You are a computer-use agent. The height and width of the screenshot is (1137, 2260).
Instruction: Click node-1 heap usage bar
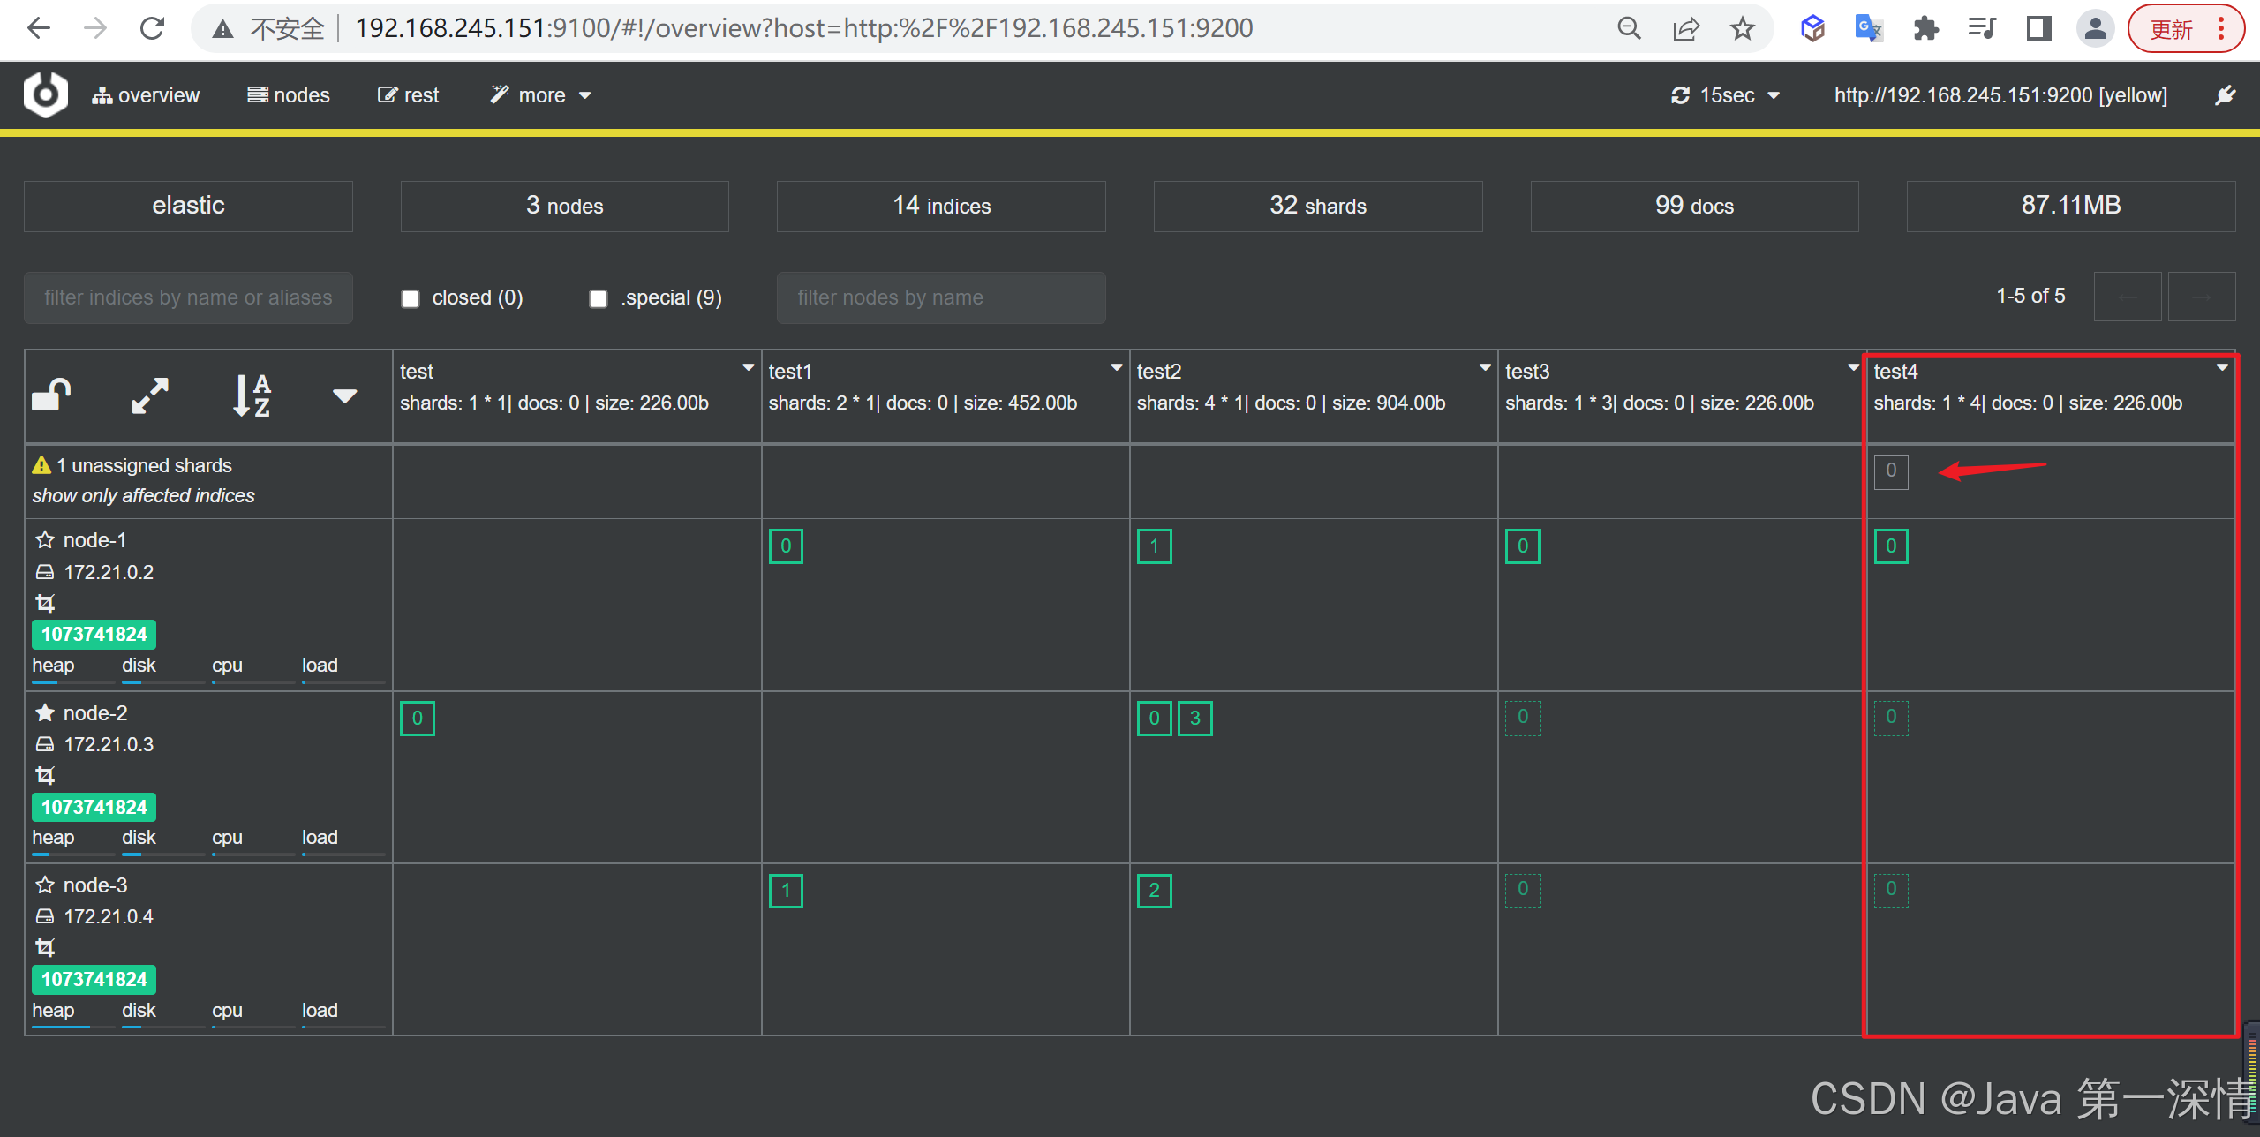[x=73, y=681]
